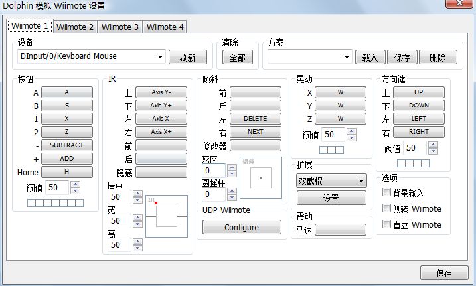Decrease the IR 高 value
This screenshot has height=286, width=476.
click(138, 248)
